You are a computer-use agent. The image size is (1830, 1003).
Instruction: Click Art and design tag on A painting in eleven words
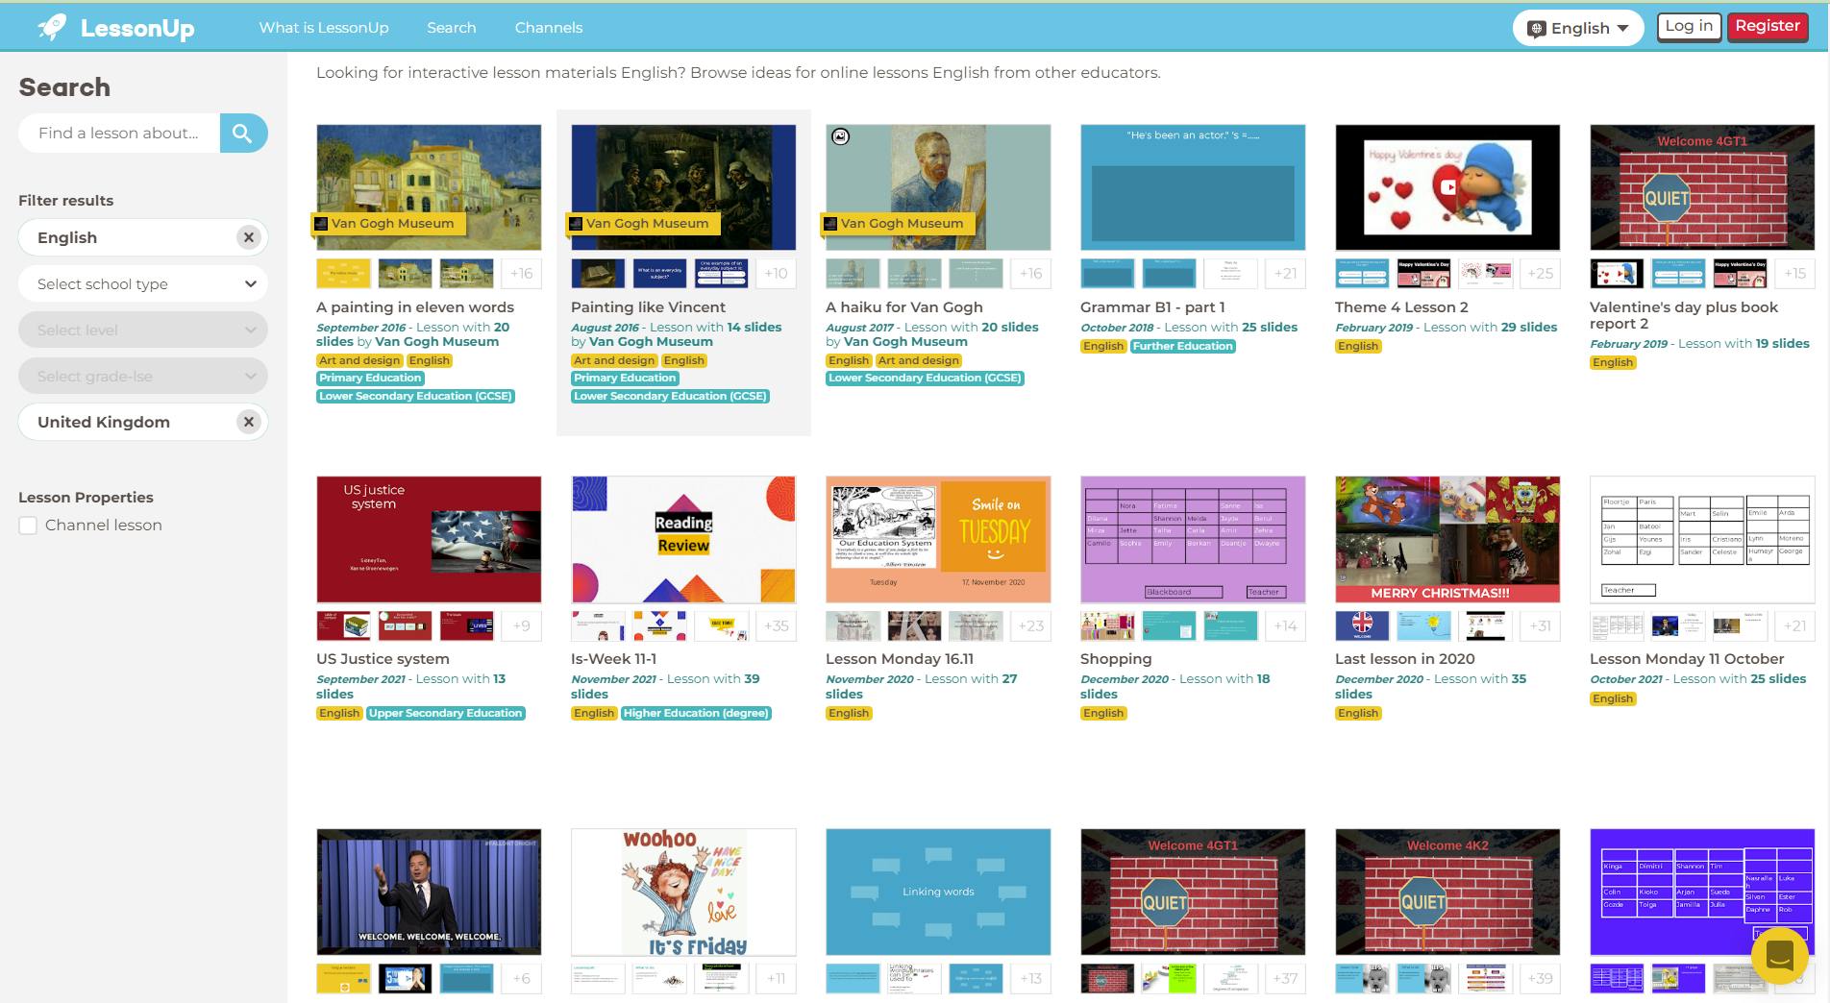(359, 360)
